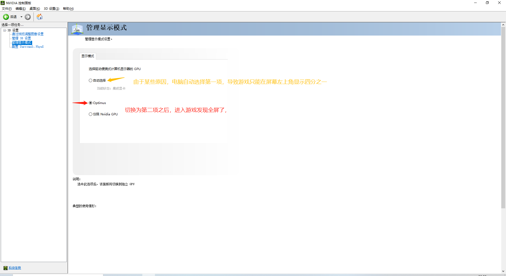The width and height of the screenshot is (506, 276).
Task: Select the Optimus radio button
Action: 90,103
